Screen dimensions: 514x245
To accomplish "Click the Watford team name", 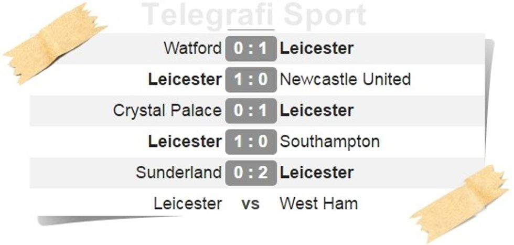I will tap(192, 48).
